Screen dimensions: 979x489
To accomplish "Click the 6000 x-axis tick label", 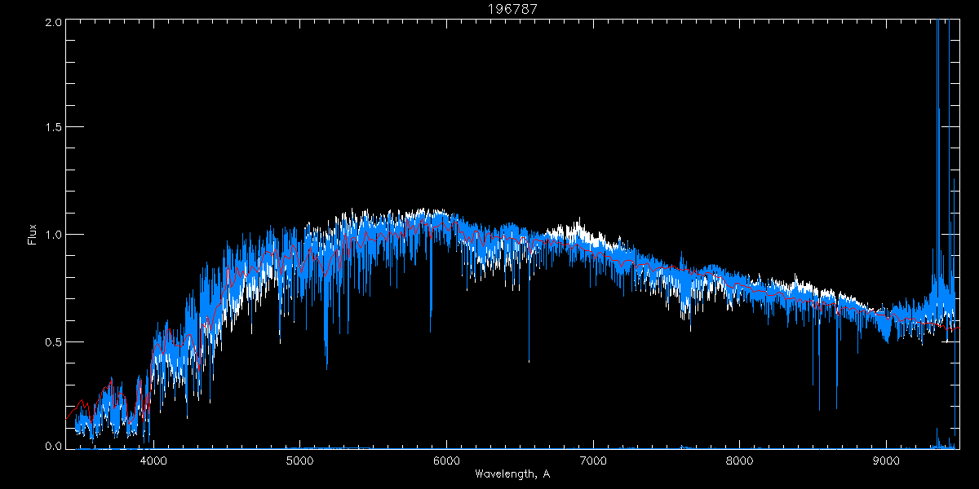I will click(x=446, y=460).
